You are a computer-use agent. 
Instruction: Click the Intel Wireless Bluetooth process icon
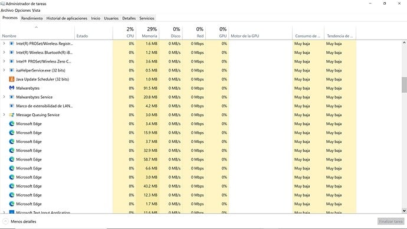tap(12, 53)
